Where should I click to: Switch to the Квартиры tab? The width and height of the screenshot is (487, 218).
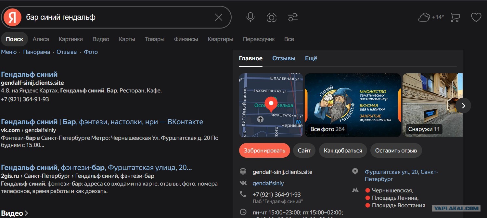(x=221, y=39)
